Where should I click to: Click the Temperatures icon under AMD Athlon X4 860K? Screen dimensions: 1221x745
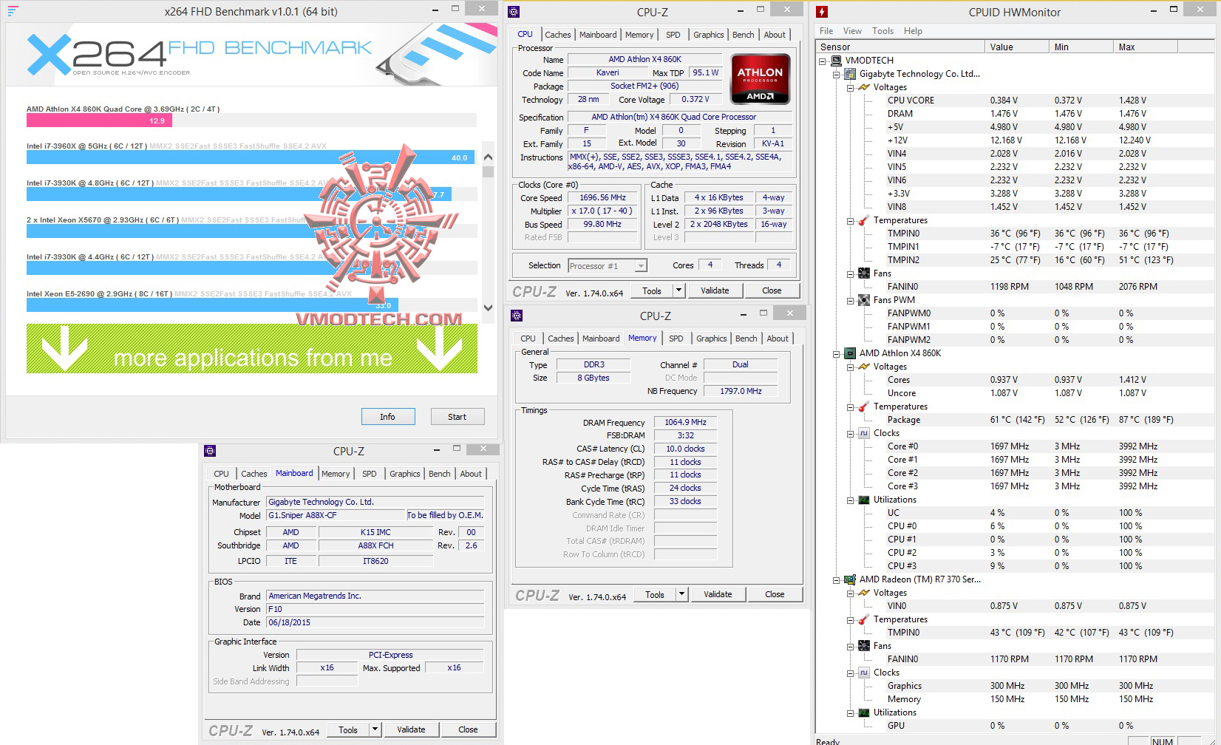point(864,406)
